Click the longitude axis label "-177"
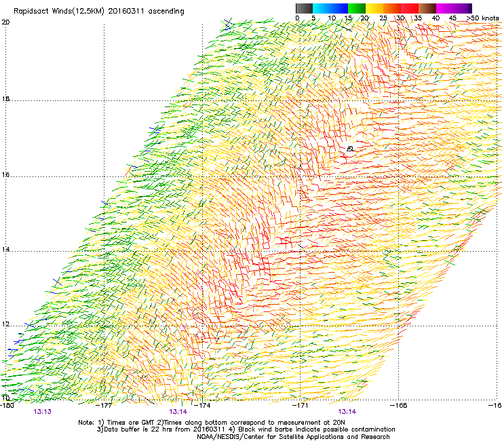 tap(104, 406)
